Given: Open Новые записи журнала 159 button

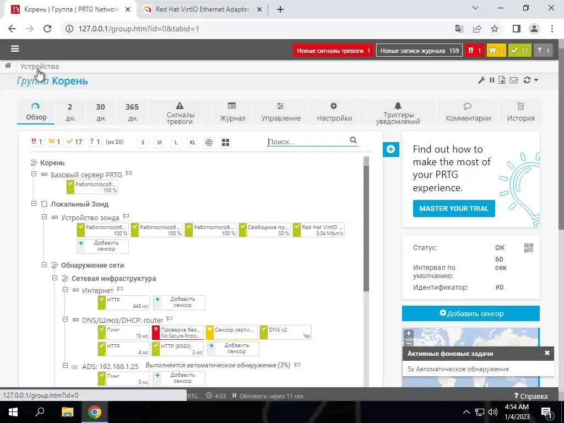Looking at the screenshot, I should 419,51.
